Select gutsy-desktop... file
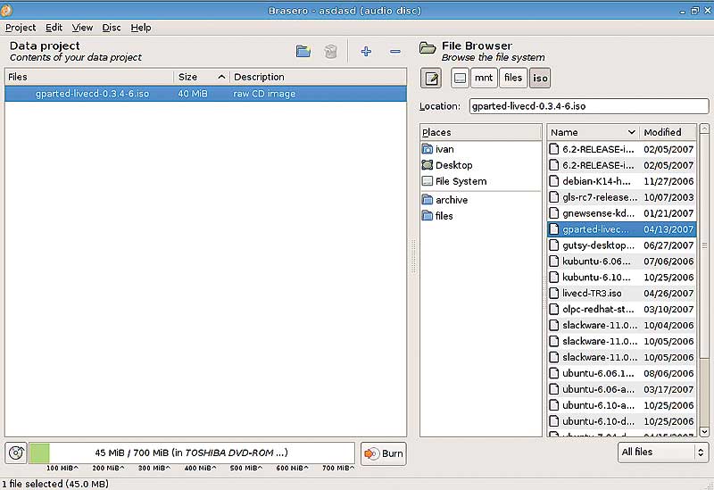 621,245
